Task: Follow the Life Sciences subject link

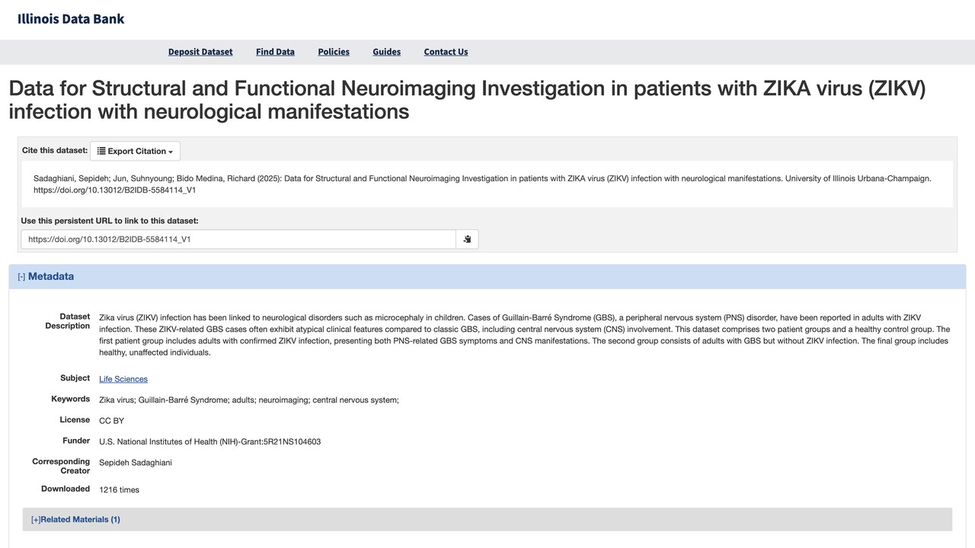Action: [123, 379]
